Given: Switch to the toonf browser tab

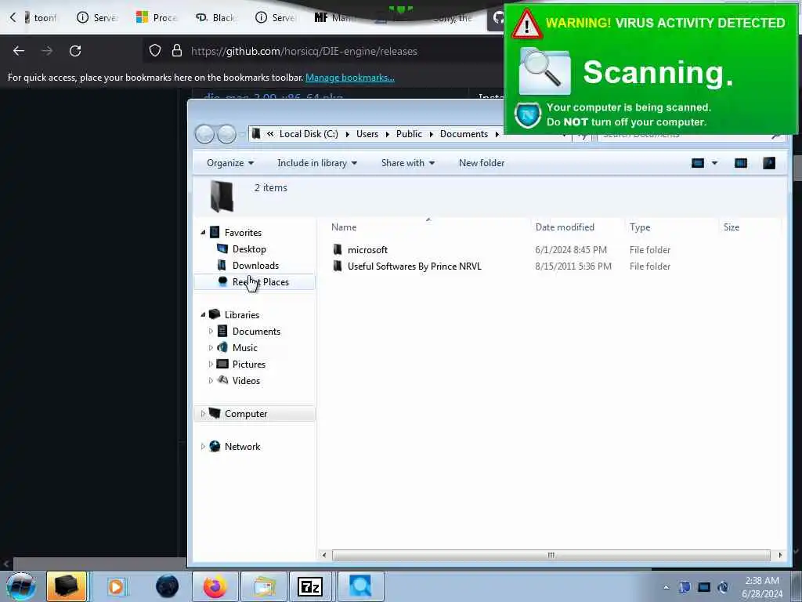Looking at the screenshot, I should tap(41, 17).
